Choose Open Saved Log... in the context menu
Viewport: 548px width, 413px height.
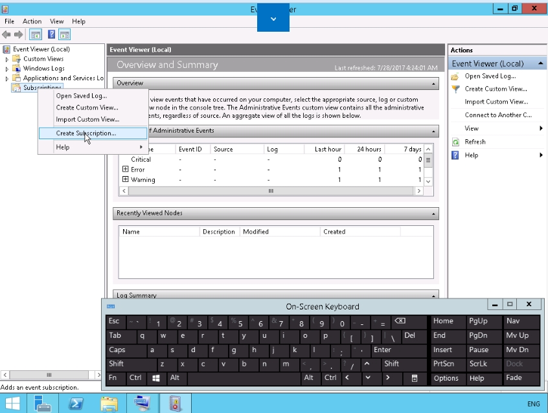tap(93, 96)
